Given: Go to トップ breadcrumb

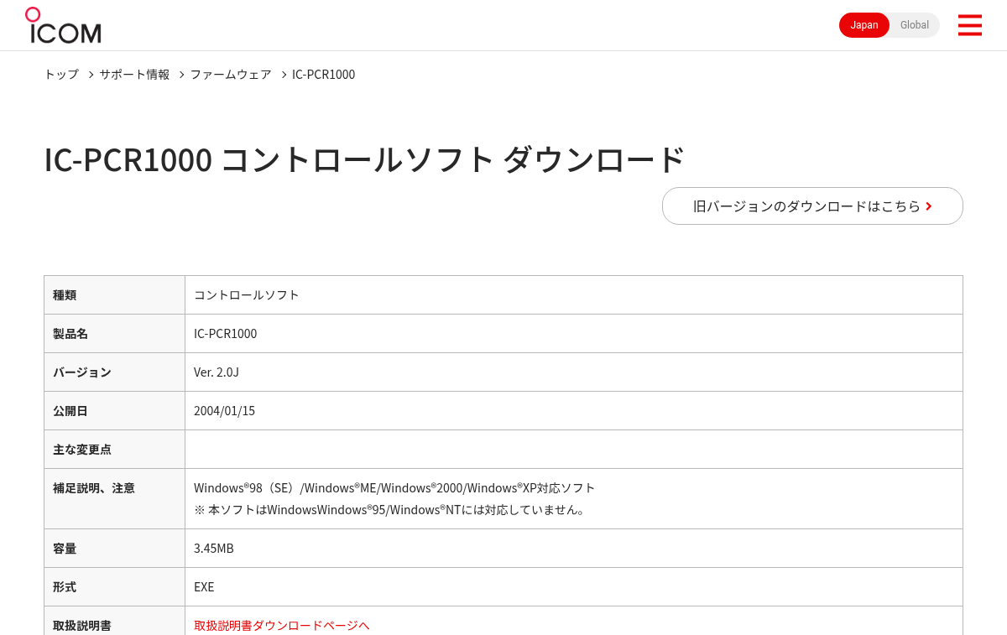Looking at the screenshot, I should (61, 74).
